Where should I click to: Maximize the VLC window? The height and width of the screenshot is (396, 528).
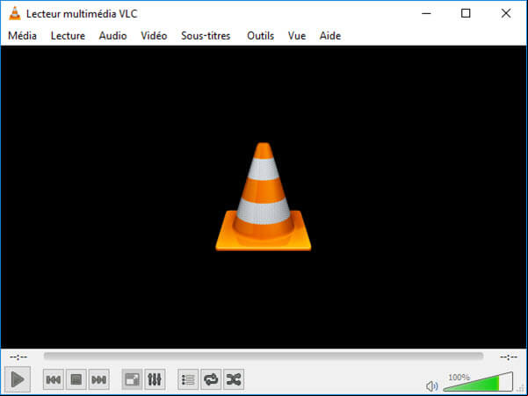466,13
